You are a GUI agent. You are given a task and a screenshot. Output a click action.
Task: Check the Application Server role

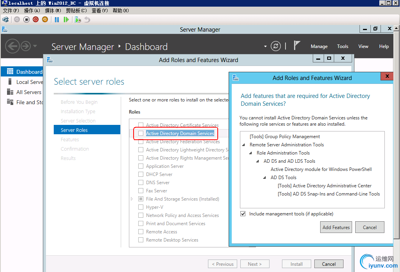pos(141,166)
